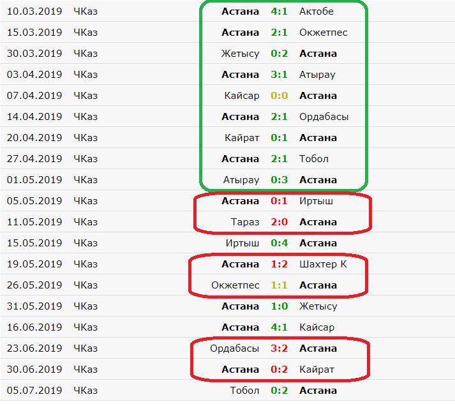This screenshot has height=404, width=455.
Task: Select the date 23.06.2019
Action: coord(34,348)
